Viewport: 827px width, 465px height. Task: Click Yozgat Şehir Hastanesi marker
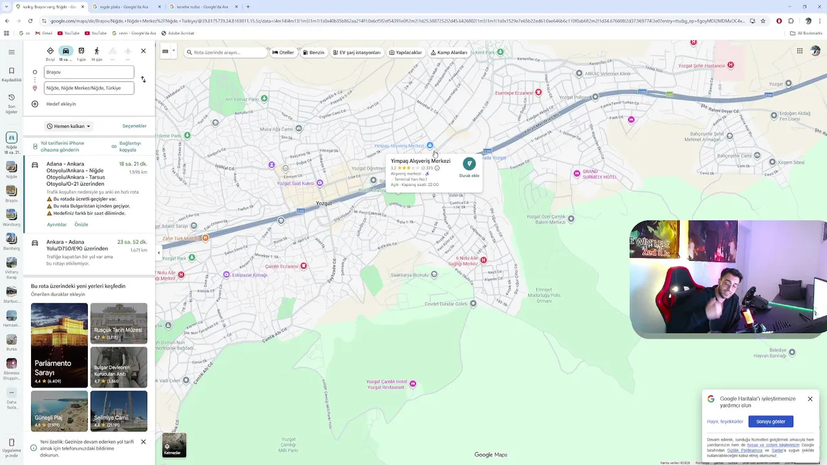(731, 65)
